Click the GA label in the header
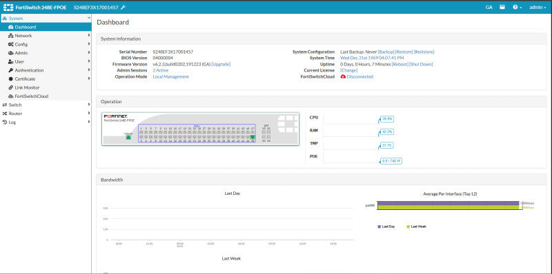The height and width of the screenshot is (274, 552). point(489,7)
